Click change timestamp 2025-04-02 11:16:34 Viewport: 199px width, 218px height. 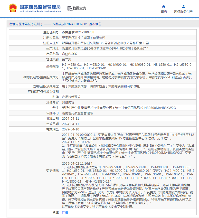[x=77, y=164]
